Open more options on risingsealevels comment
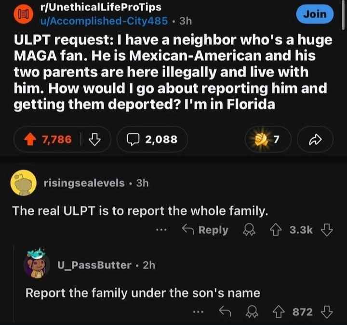Image resolution: width=347 pixels, height=325 pixels. click(x=164, y=230)
